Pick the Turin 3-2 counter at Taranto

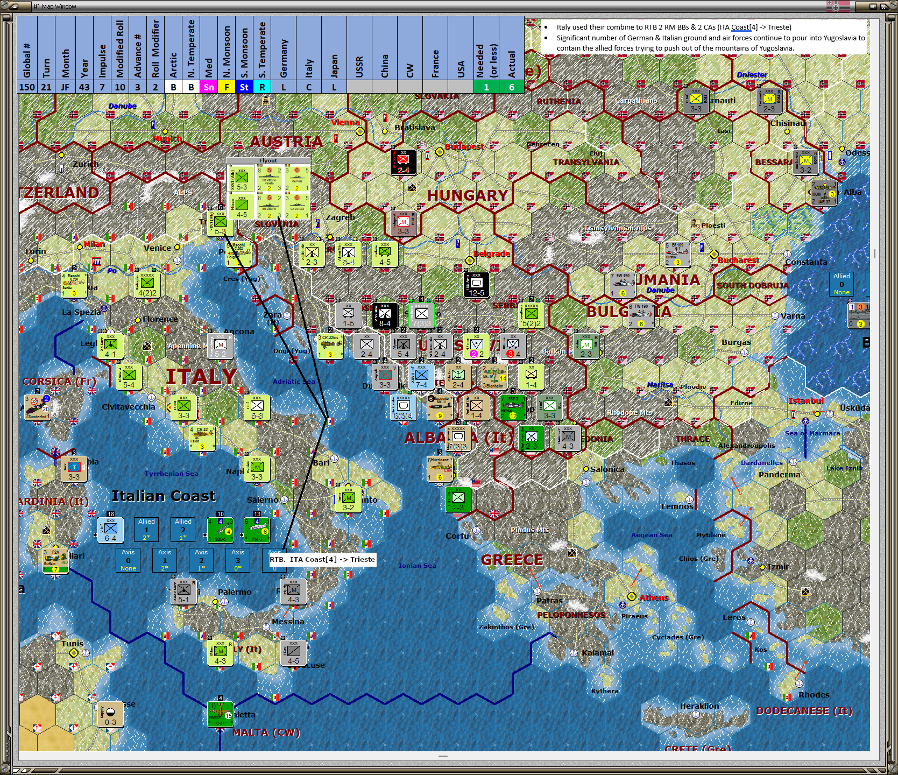[x=348, y=499]
